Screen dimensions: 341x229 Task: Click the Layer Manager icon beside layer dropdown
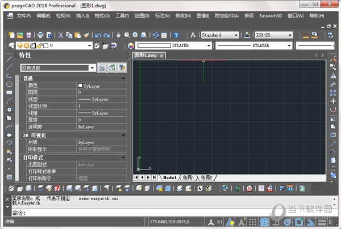tap(11, 45)
